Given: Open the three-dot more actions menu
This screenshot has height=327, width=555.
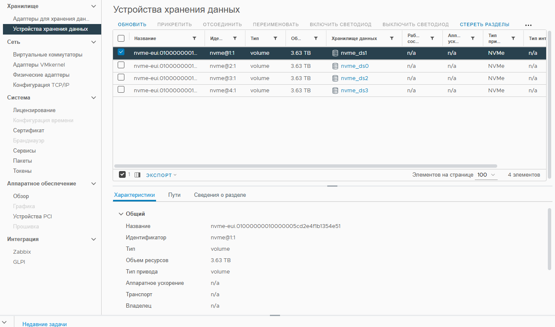Looking at the screenshot, I should [x=528, y=25].
